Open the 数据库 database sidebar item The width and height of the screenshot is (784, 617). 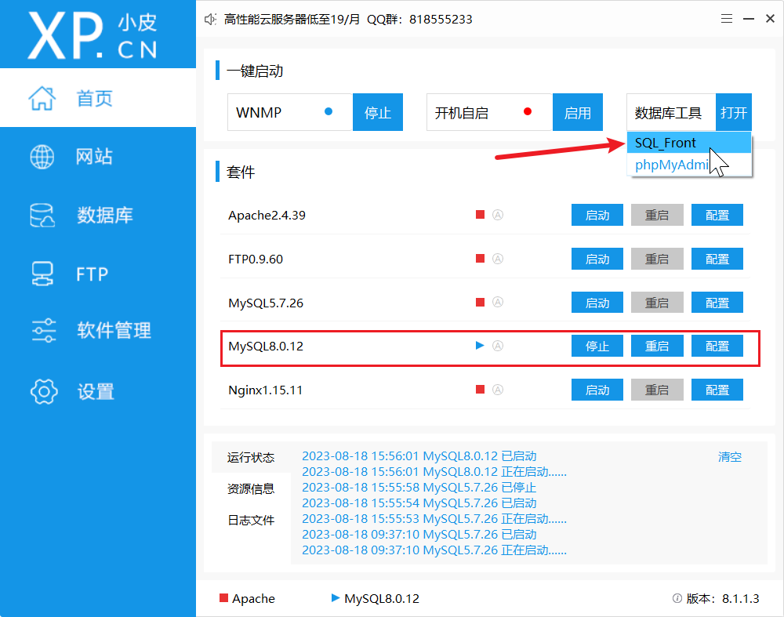[98, 215]
